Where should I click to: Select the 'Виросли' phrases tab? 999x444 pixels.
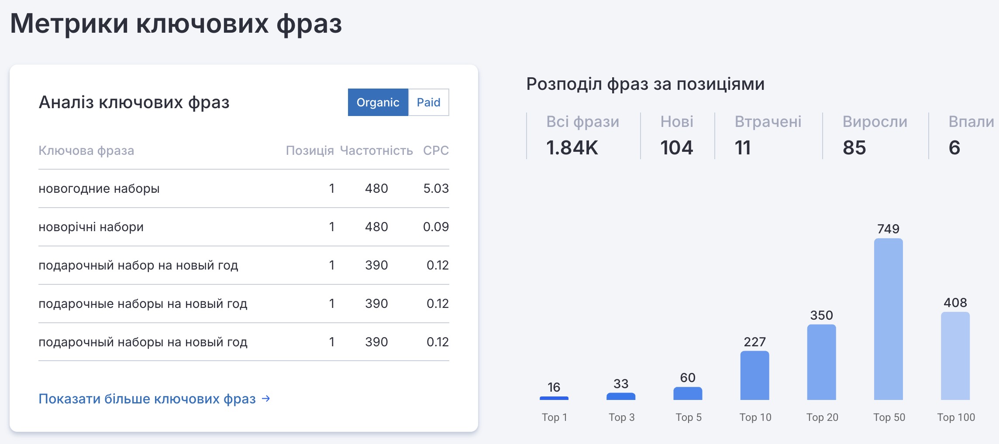pos(875,135)
